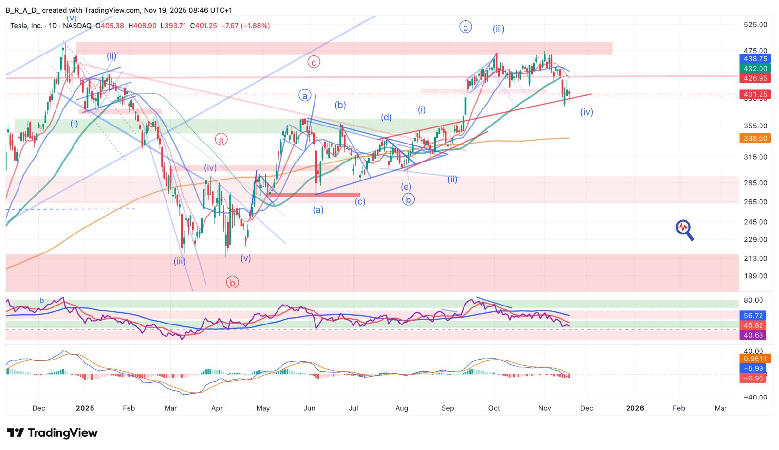This screenshot has width=779, height=450.
Task: Click the blue circled 'c' wave label
Action: pos(465,27)
